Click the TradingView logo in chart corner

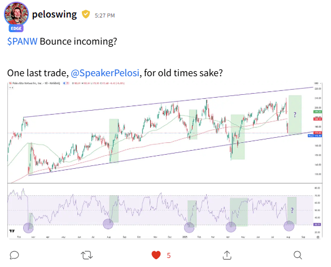12,231
